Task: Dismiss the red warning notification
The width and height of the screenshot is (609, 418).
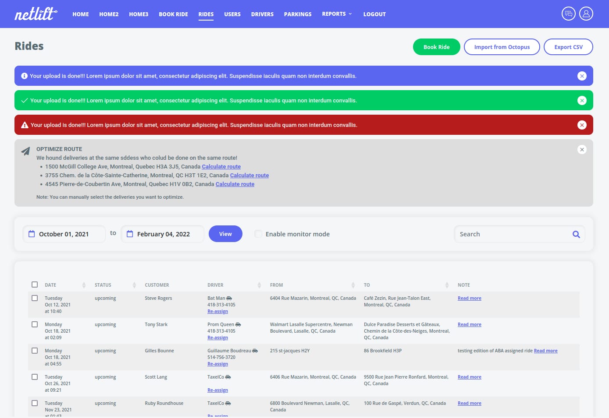Action: (x=582, y=125)
